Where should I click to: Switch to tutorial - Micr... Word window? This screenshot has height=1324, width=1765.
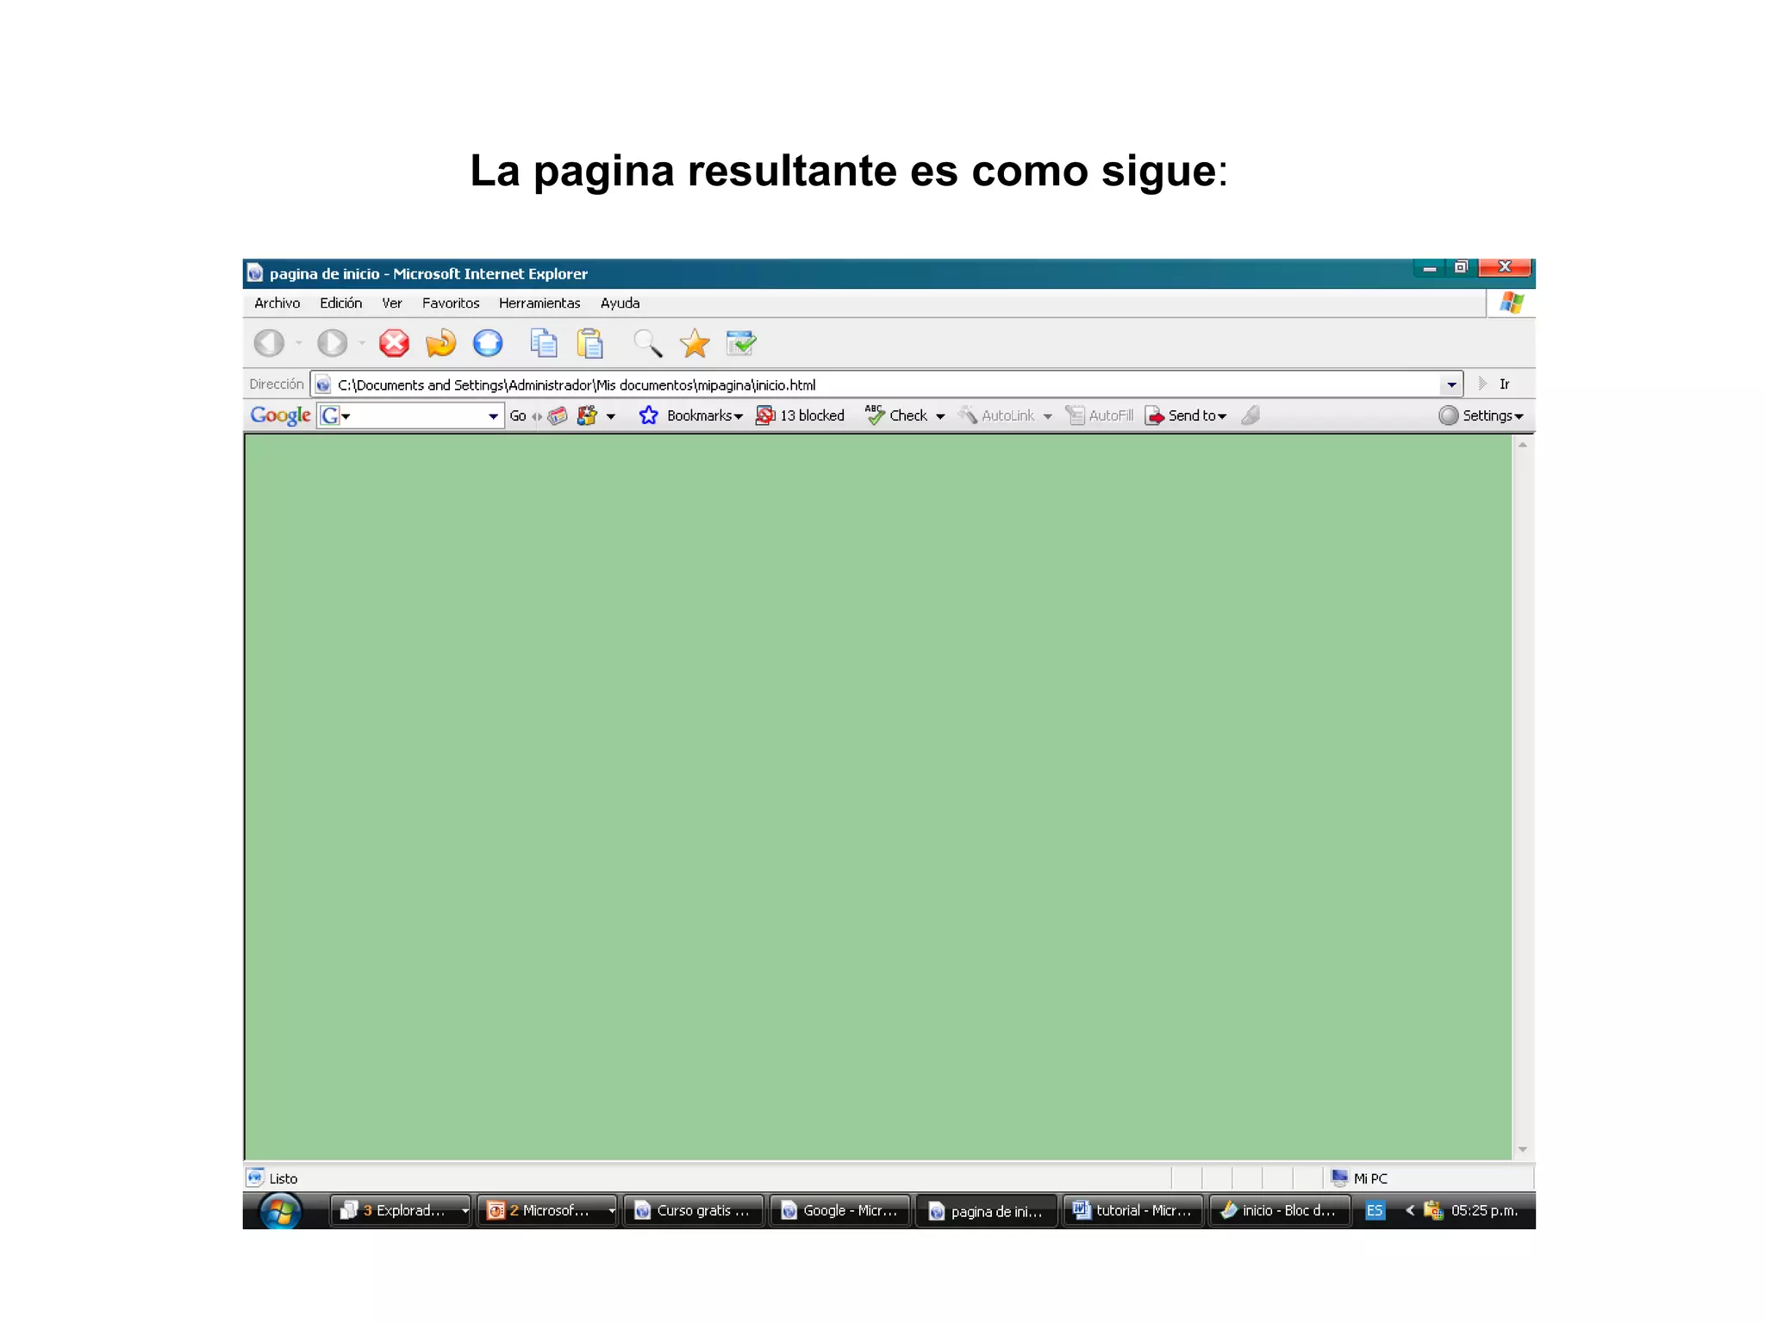point(1133,1211)
